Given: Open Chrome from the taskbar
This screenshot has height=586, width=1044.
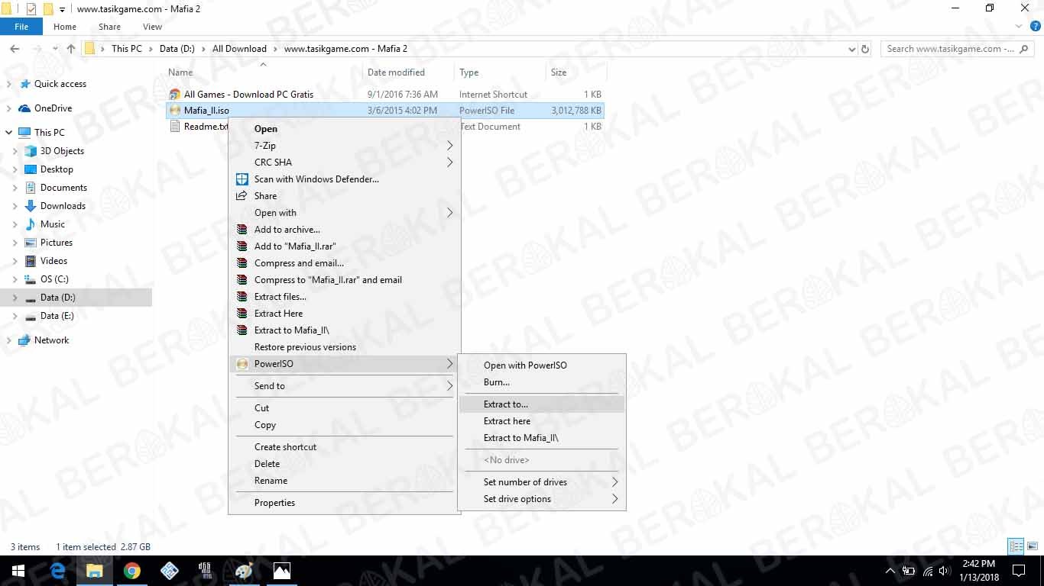Looking at the screenshot, I should tap(132, 571).
